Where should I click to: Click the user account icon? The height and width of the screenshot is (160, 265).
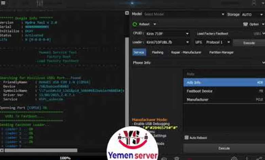pyautogui.click(x=254, y=3)
